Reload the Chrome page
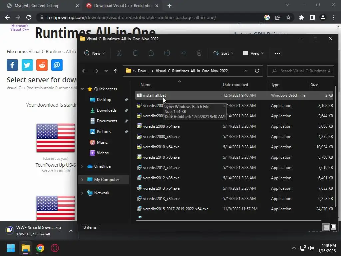The image size is (341, 256). coord(29,17)
